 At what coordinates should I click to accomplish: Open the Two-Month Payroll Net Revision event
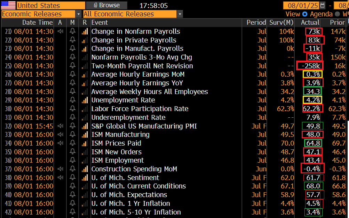coord(142,66)
